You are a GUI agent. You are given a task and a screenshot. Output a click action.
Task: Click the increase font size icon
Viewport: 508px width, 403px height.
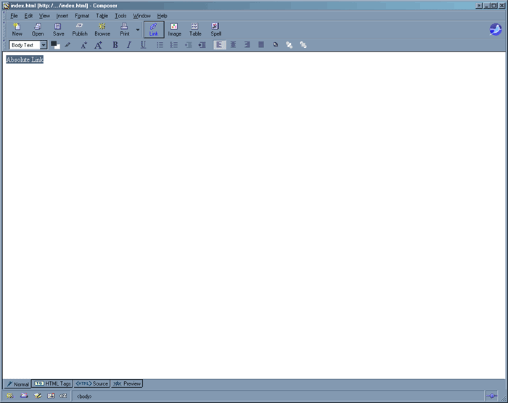tap(98, 45)
